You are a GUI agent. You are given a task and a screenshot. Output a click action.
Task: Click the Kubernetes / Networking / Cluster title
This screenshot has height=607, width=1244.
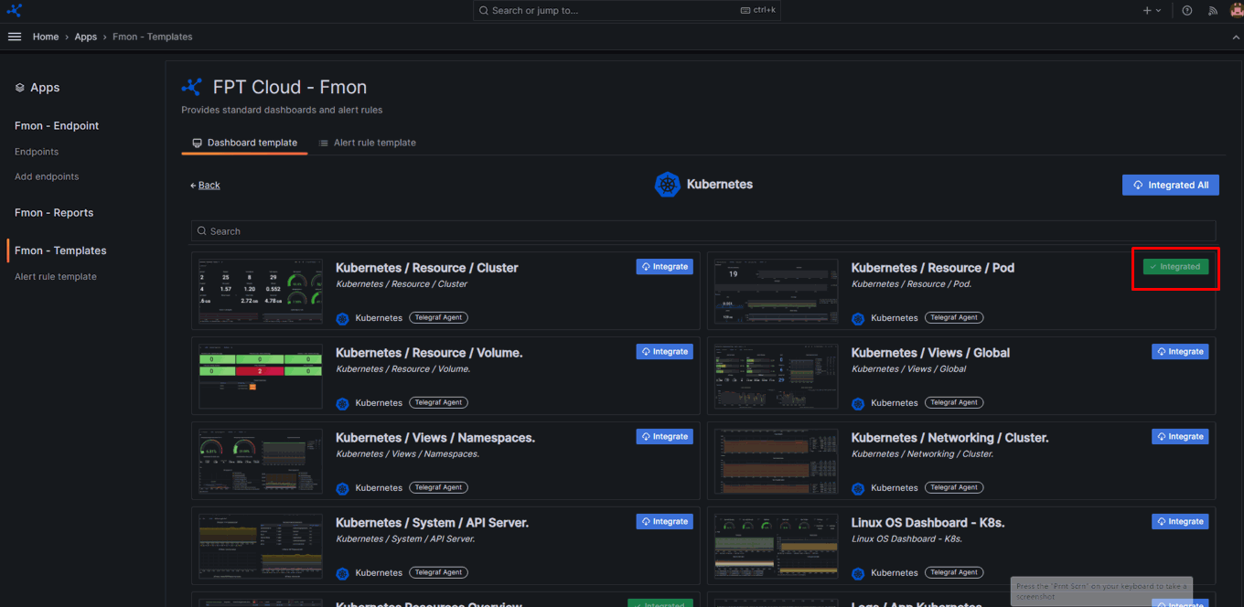[x=950, y=438]
